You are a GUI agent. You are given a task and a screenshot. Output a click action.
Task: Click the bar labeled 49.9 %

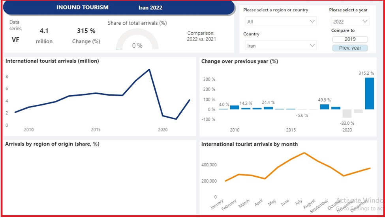tap(324, 107)
